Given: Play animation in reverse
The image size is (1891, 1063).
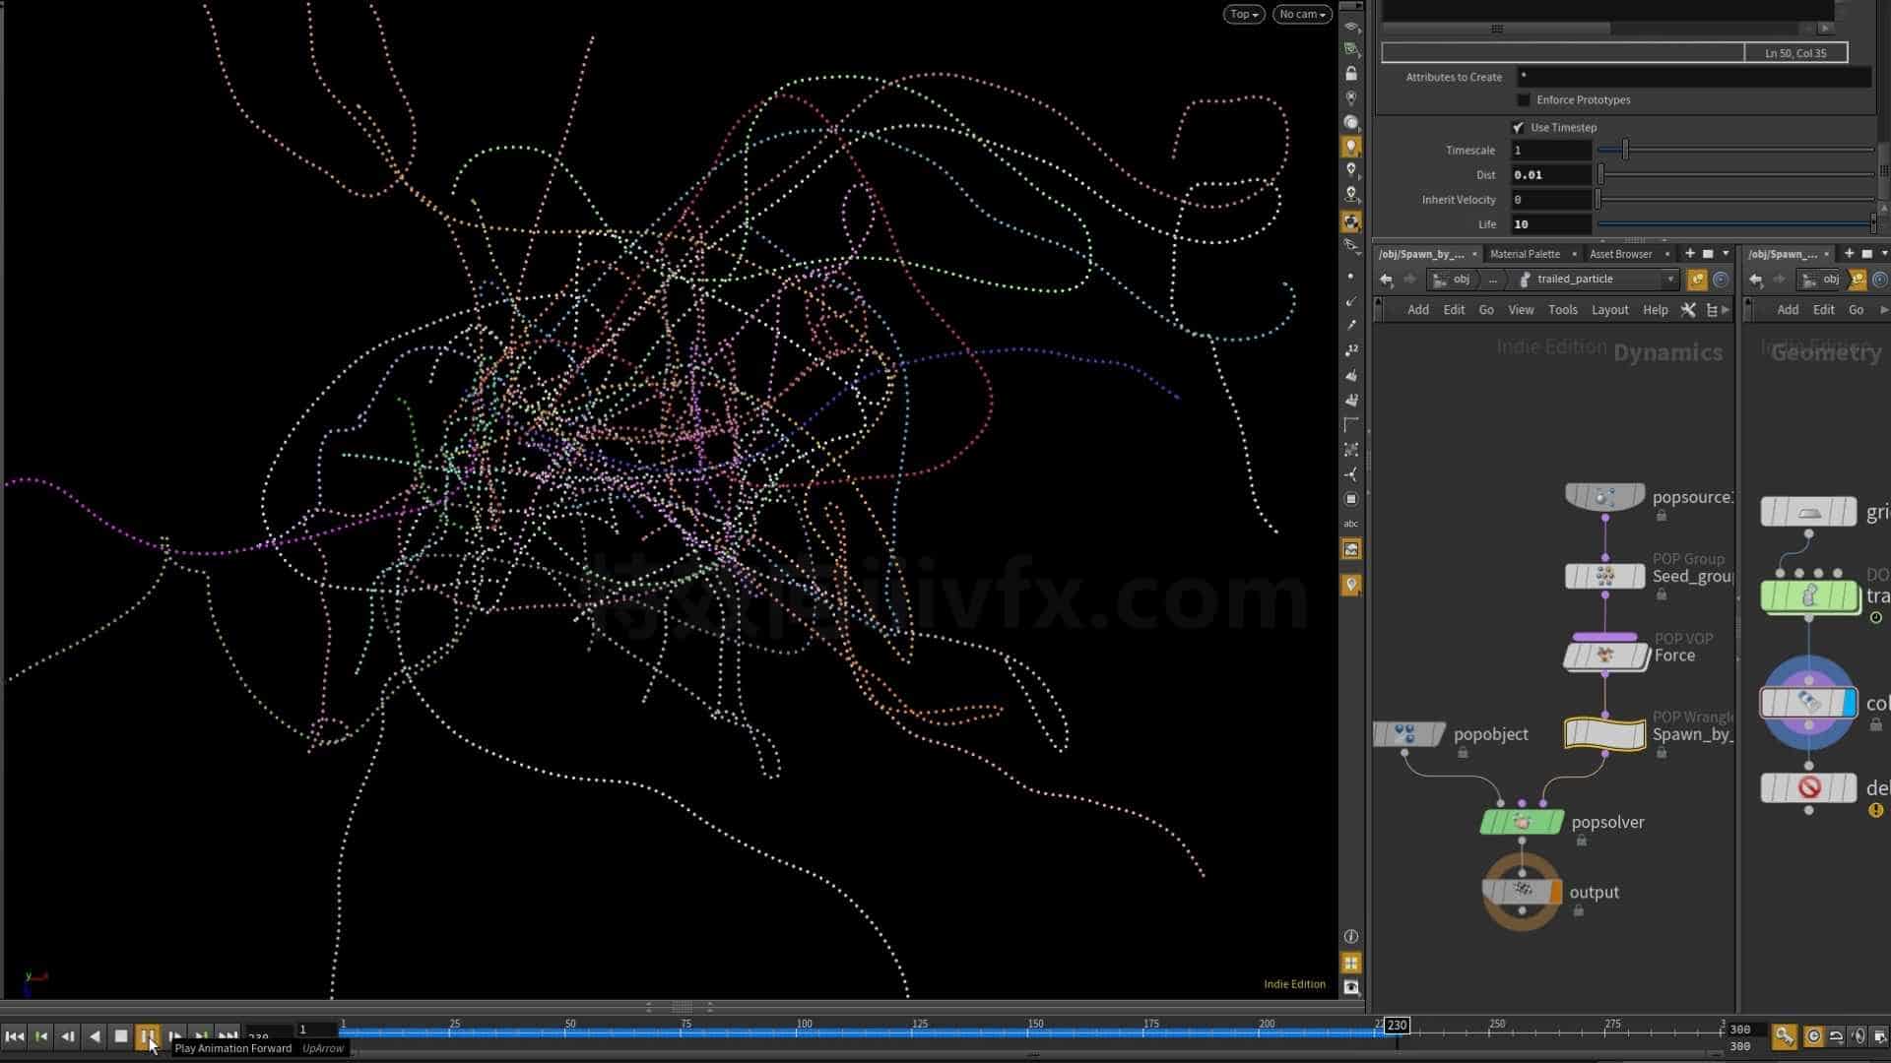Looking at the screenshot, I should [95, 1035].
